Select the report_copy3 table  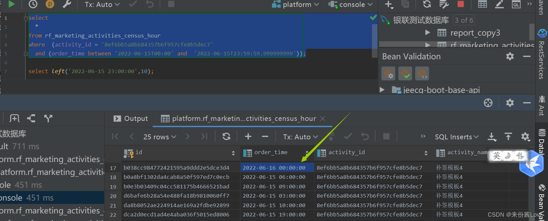[x=475, y=33]
